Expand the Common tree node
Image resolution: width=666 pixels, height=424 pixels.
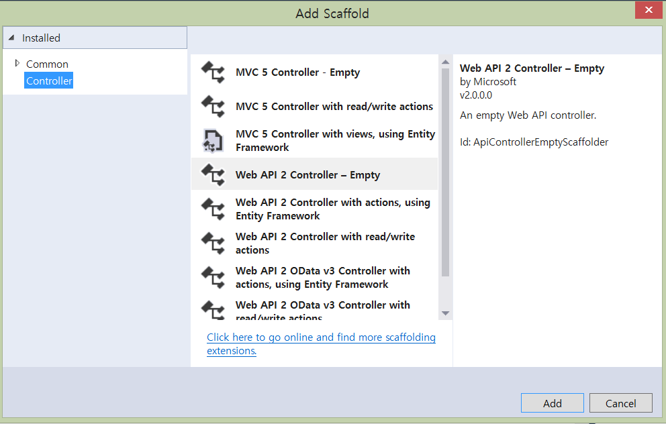click(x=17, y=64)
